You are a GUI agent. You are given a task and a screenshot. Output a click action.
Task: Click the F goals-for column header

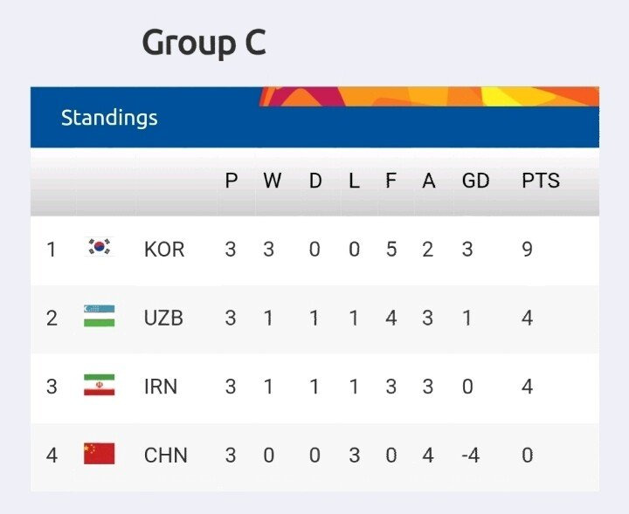click(391, 181)
